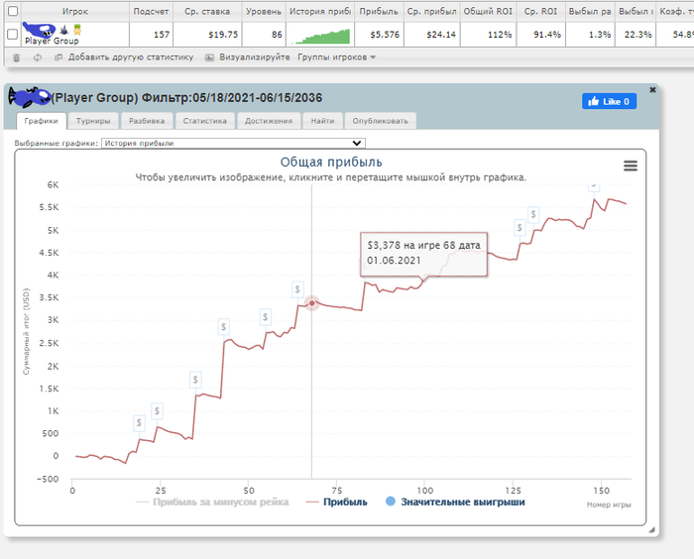Click the refresh arrows icon below the table
This screenshot has height=559, width=694.
tap(38, 57)
